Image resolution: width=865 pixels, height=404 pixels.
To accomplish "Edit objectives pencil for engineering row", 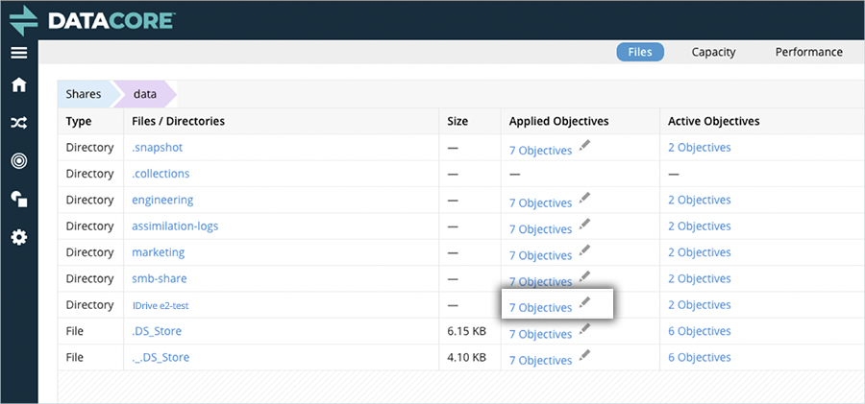I will [584, 200].
